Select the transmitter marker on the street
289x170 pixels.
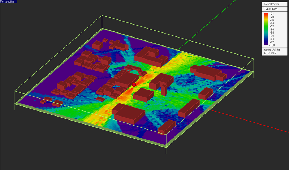click(x=134, y=85)
